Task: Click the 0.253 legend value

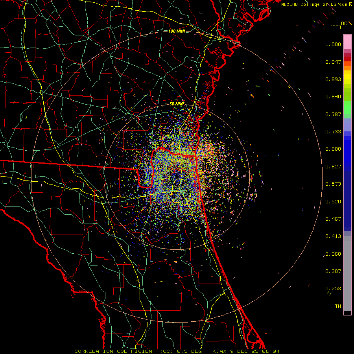Action: 333,289
